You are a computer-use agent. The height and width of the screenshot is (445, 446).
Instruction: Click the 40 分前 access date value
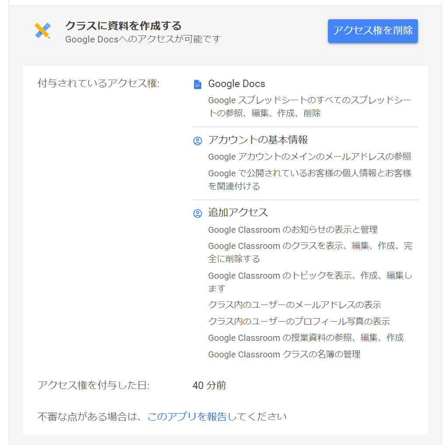point(209,385)
